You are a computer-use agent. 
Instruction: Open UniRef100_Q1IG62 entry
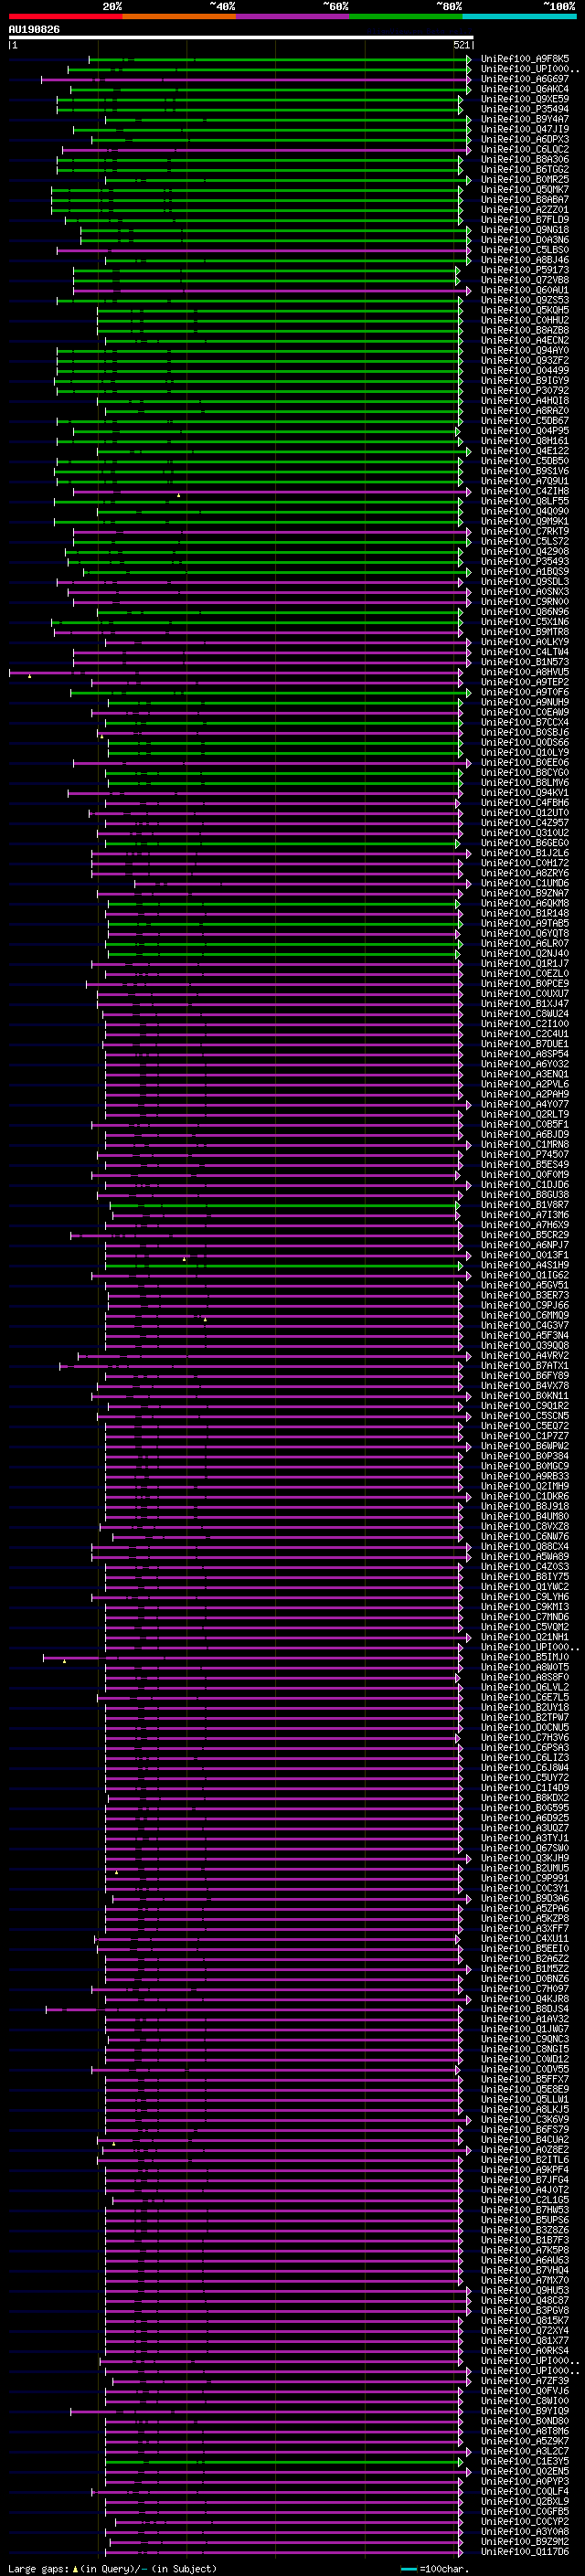(524, 1275)
